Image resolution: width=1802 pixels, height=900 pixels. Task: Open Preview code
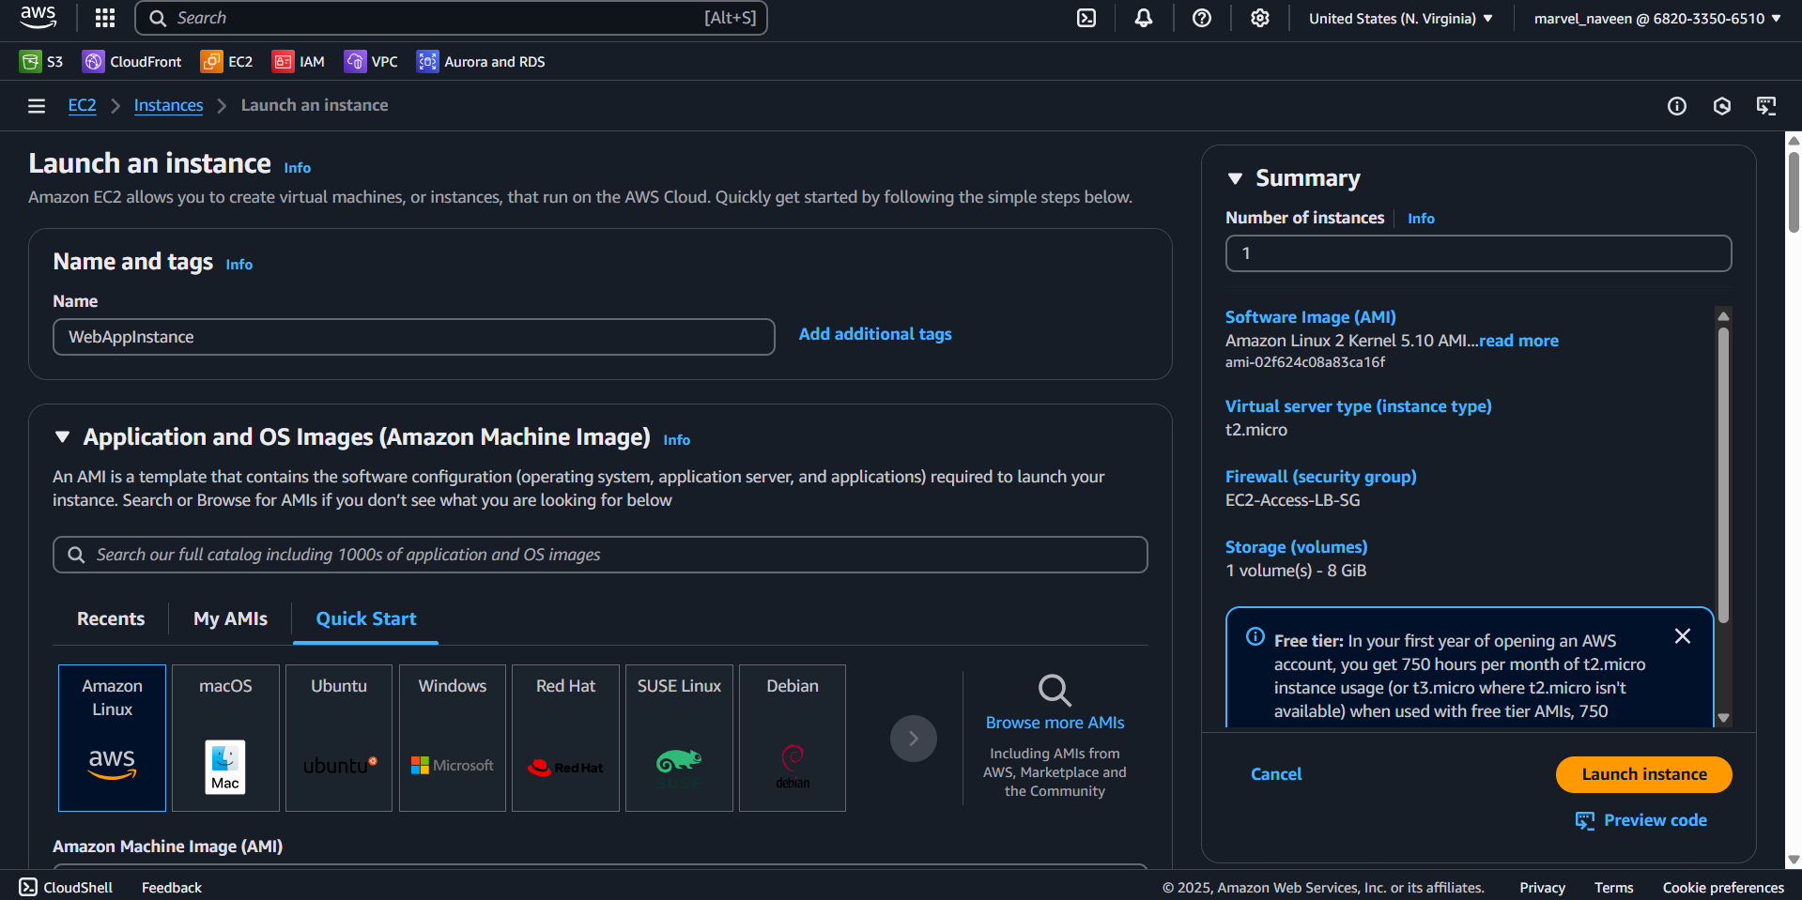click(x=1641, y=820)
